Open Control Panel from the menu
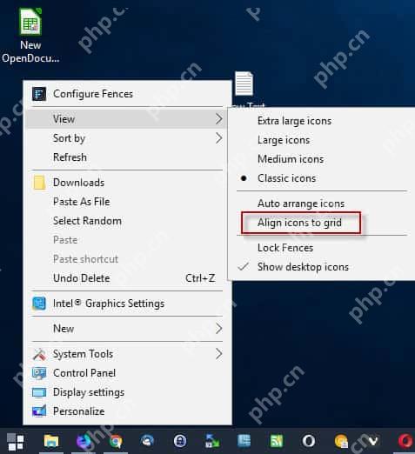Viewport: 415px width, 454px height. click(x=126, y=373)
